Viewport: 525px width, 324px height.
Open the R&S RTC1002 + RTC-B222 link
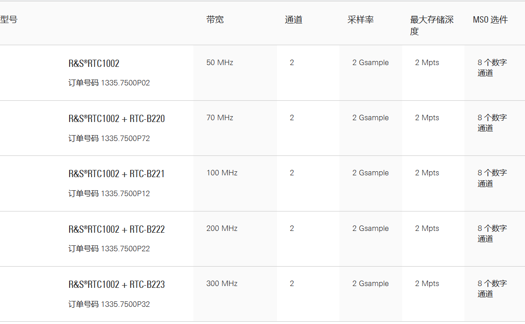(x=117, y=230)
